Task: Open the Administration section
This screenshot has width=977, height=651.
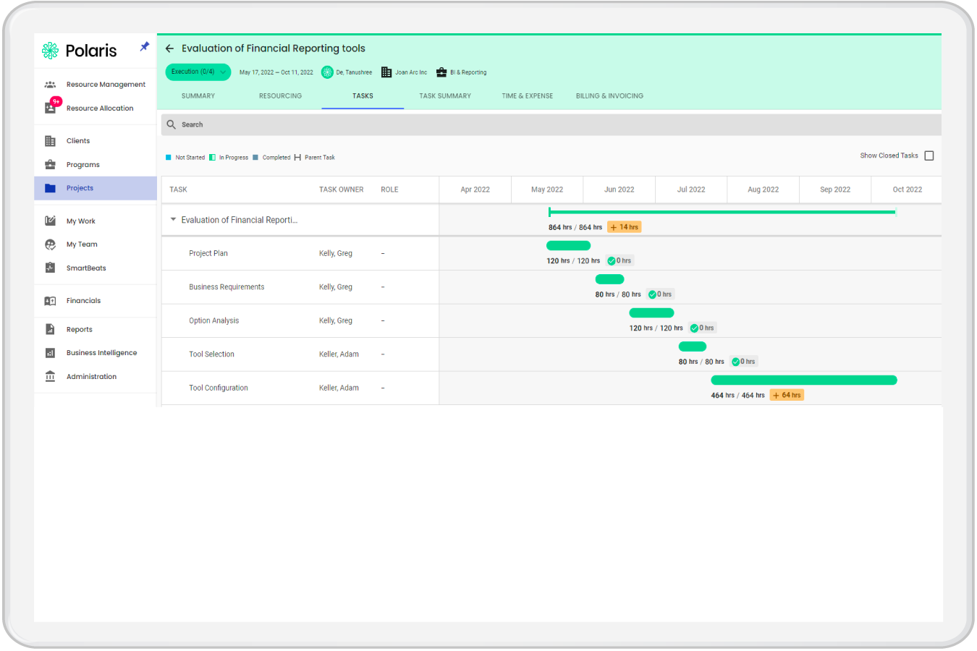Action: tap(90, 376)
